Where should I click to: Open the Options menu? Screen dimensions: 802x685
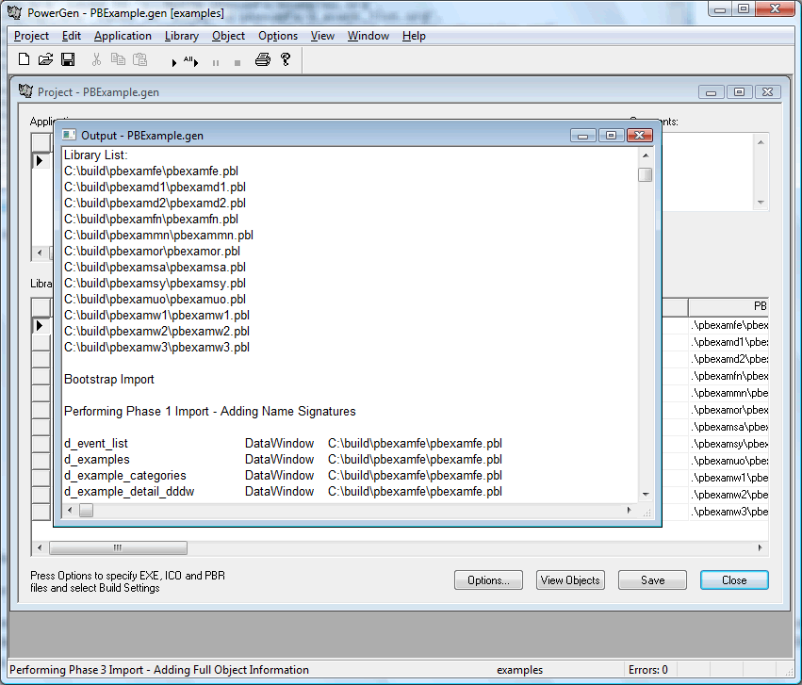(278, 36)
